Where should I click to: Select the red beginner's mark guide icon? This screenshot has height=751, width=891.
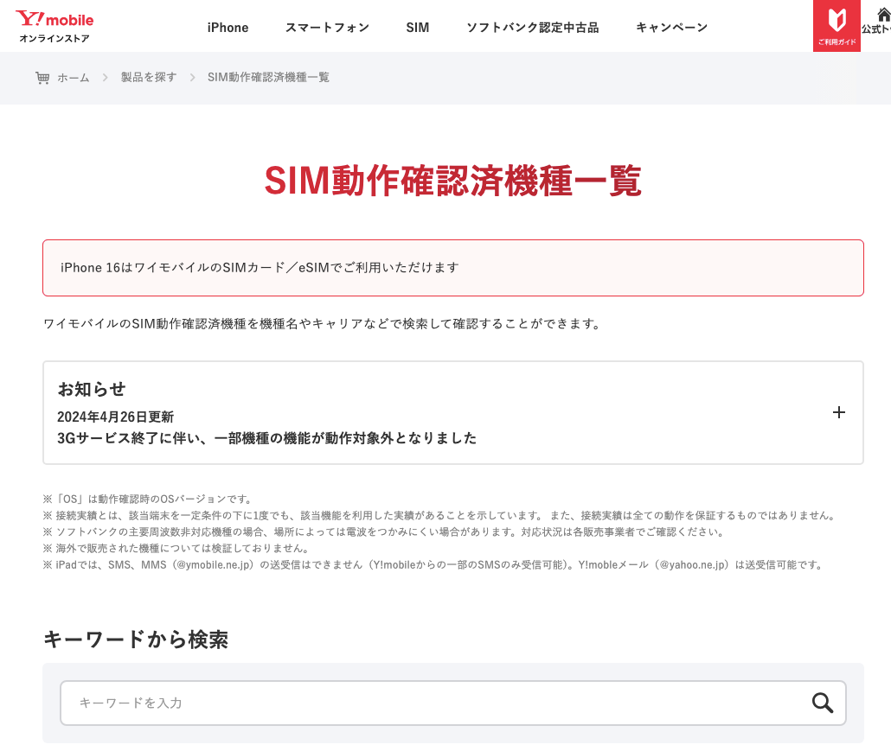point(836,22)
